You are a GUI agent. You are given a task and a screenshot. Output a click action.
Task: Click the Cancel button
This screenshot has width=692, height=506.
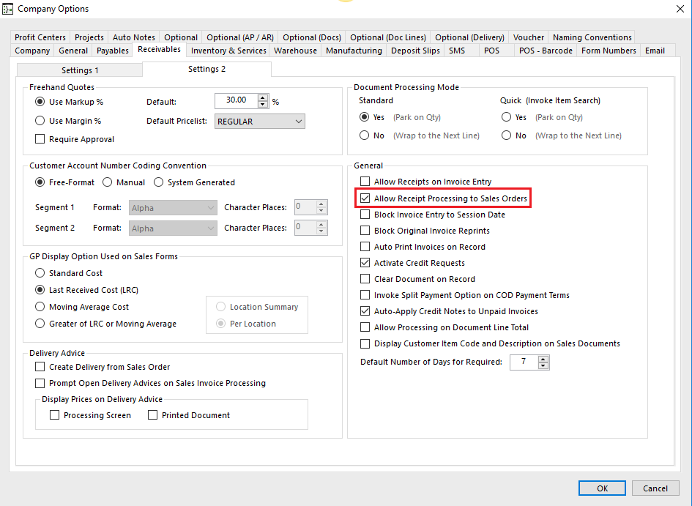[x=655, y=488]
